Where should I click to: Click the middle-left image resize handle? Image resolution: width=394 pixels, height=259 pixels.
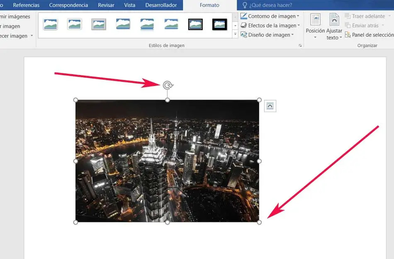75,161
